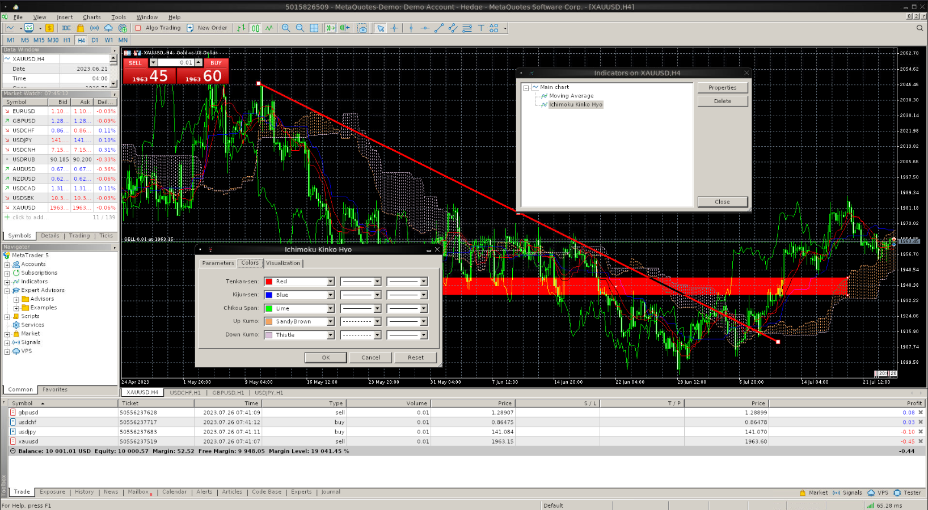Image resolution: width=928 pixels, height=510 pixels.
Task: Select Moving Average in indicators list
Action: pos(571,96)
